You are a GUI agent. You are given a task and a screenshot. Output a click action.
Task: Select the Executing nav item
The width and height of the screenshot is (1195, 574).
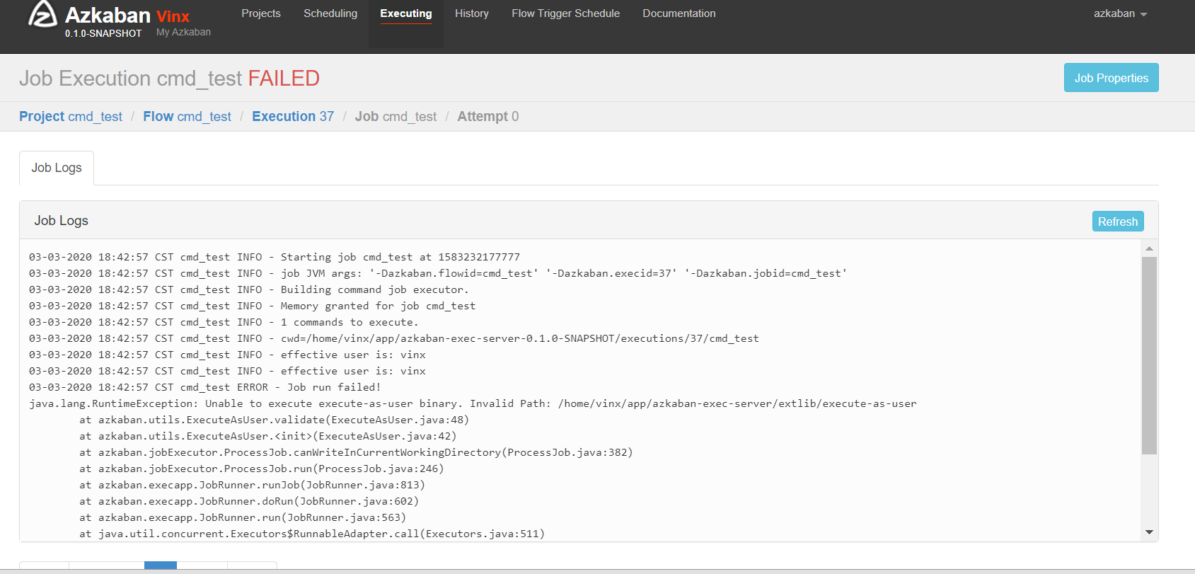[x=406, y=13]
